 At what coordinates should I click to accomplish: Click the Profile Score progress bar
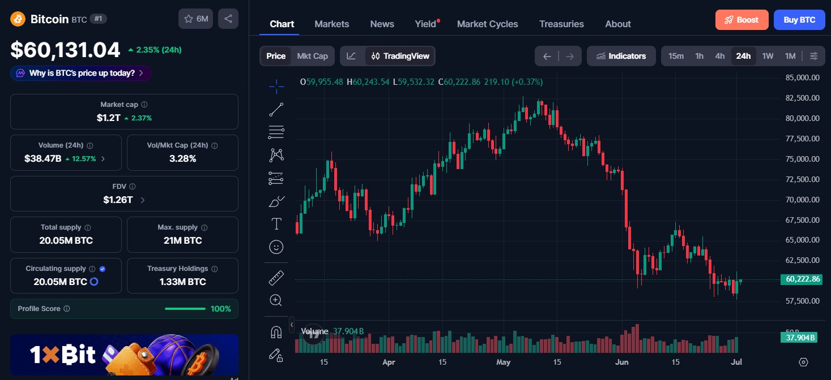[185, 309]
